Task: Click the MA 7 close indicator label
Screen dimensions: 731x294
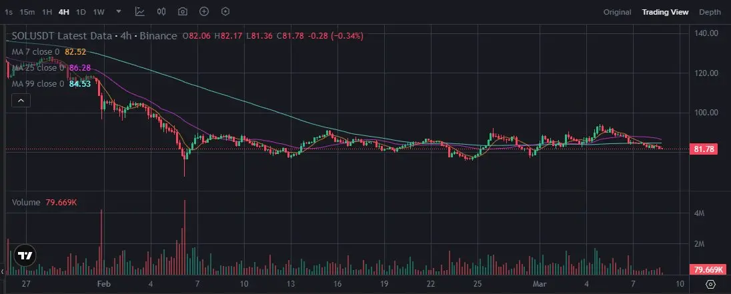Action: pyautogui.click(x=35, y=52)
